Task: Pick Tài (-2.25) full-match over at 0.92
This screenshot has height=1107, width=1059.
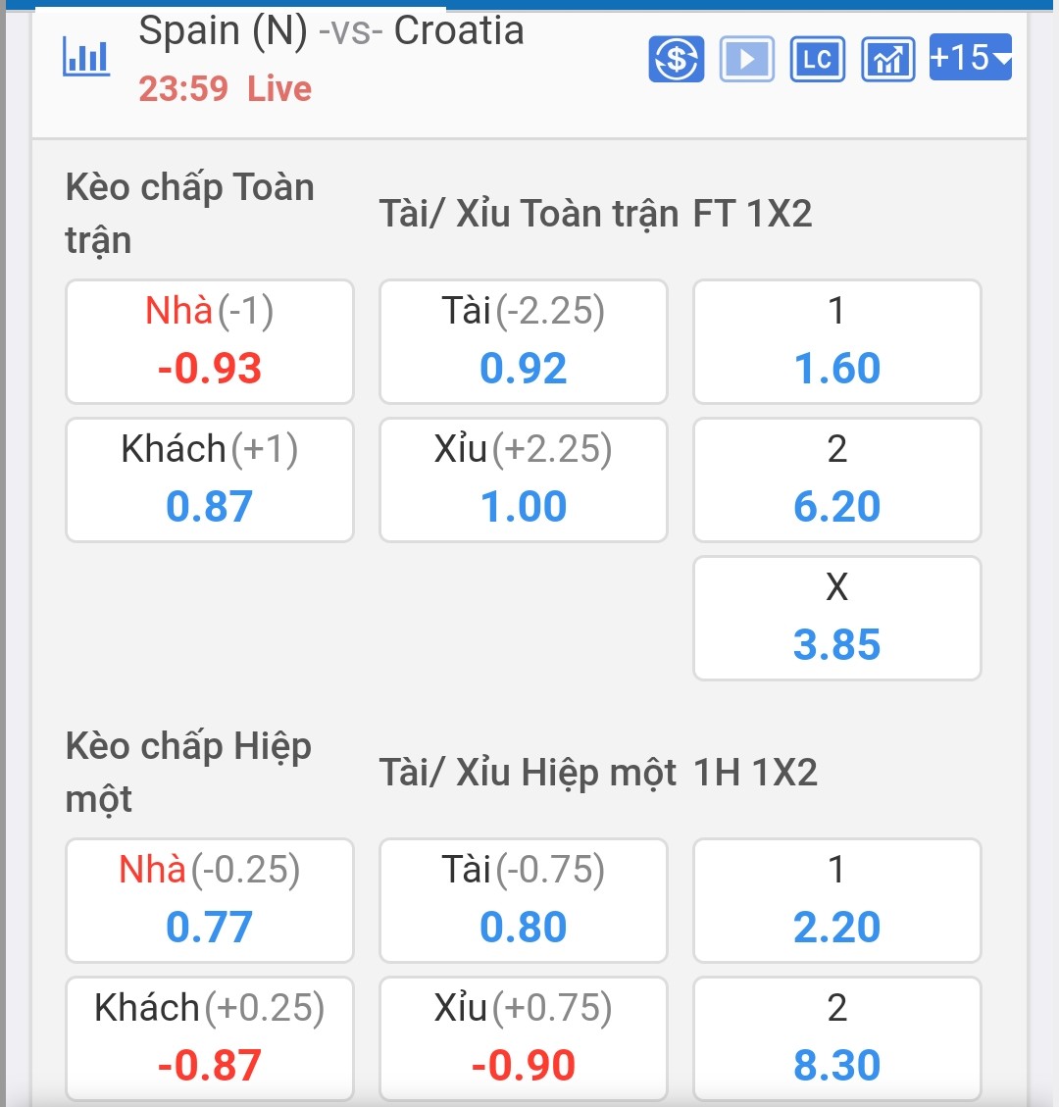Action: point(524,342)
